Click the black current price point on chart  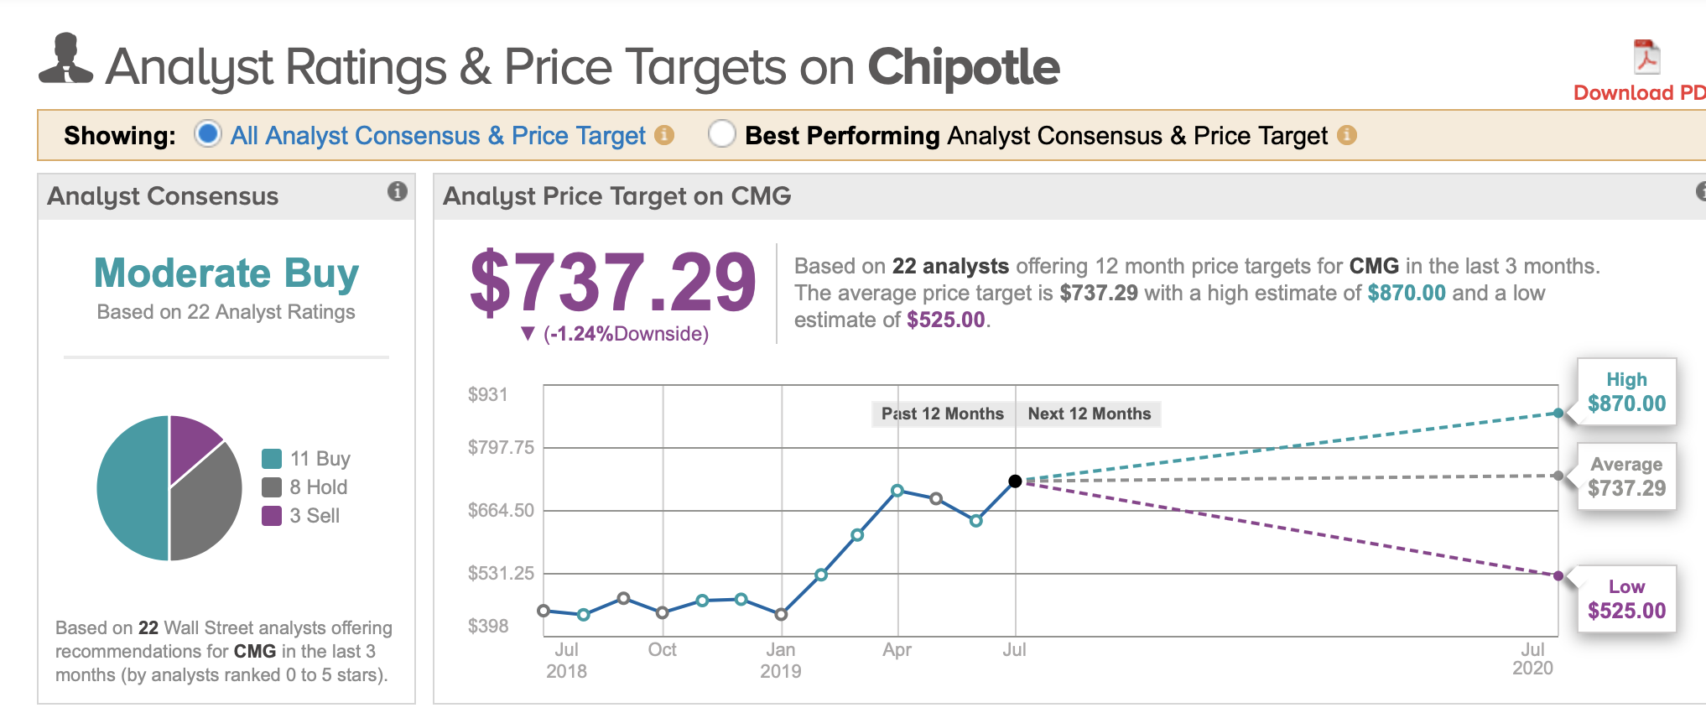click(x=1014, y=481)
